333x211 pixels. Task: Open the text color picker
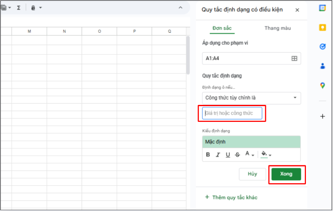pos(249,154)
